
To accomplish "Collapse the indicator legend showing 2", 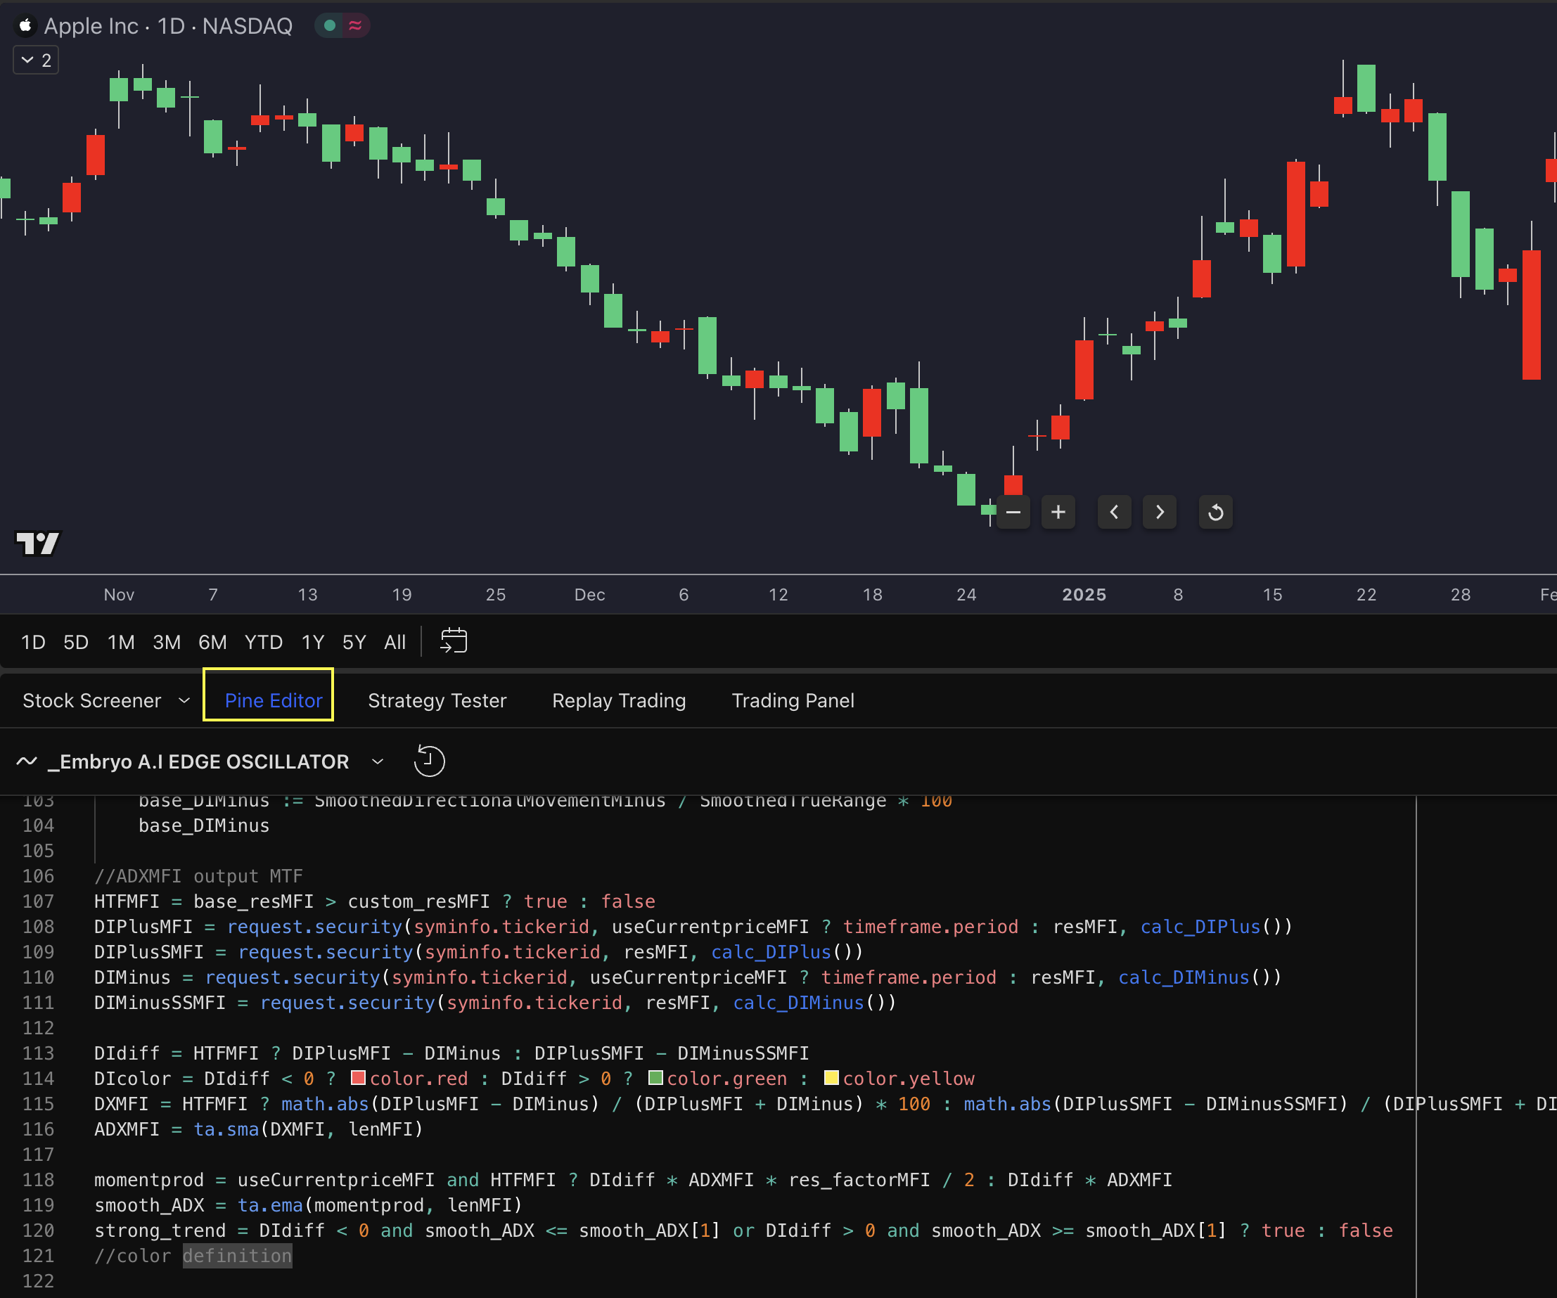I will [36, 60].
